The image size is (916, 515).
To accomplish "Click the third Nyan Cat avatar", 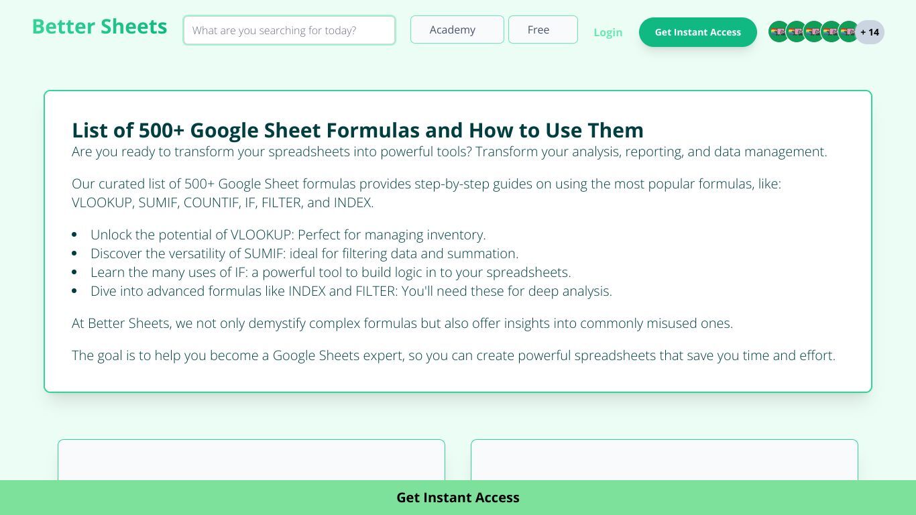I will tap(813, 32).
